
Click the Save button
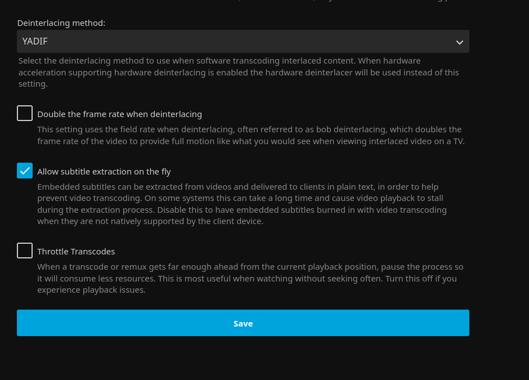click(243, 323)
